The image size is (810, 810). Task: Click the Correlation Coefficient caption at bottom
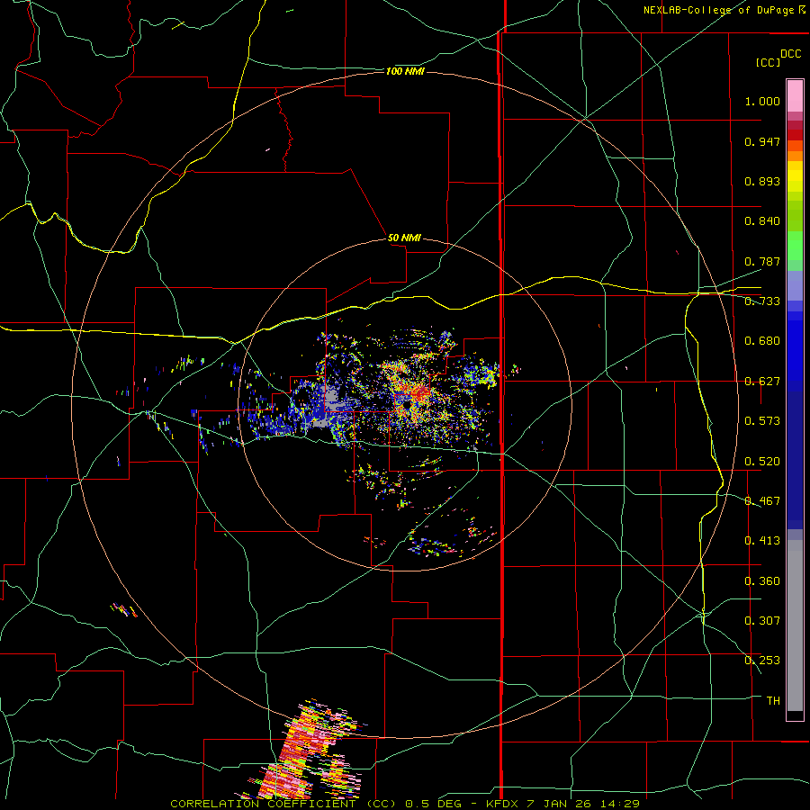click(405, 804)
